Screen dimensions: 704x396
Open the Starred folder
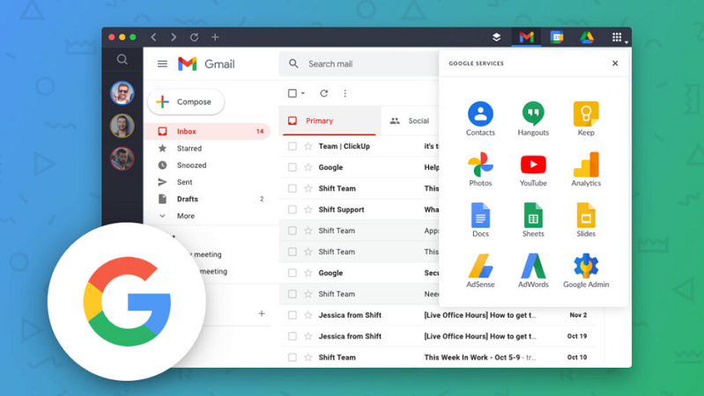(x=189, y=149)
